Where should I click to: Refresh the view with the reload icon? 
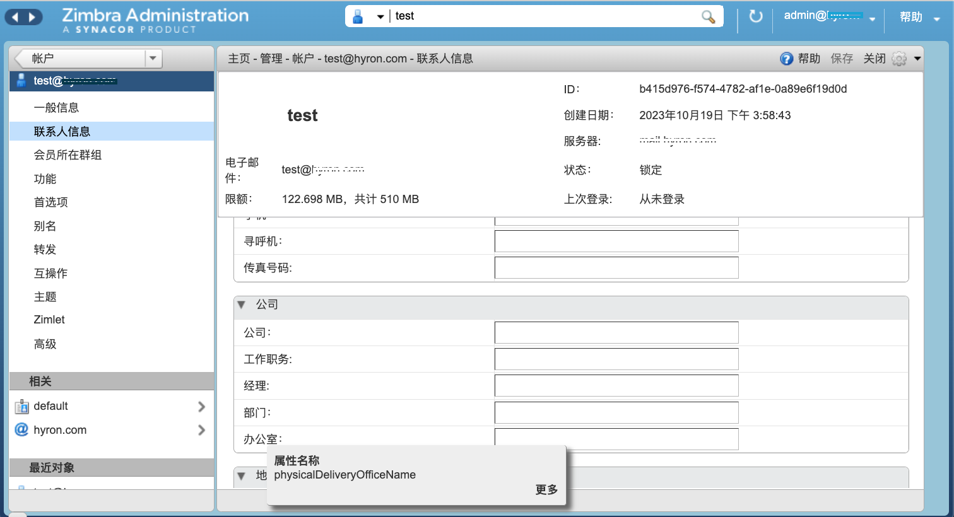tap(756, 16)
